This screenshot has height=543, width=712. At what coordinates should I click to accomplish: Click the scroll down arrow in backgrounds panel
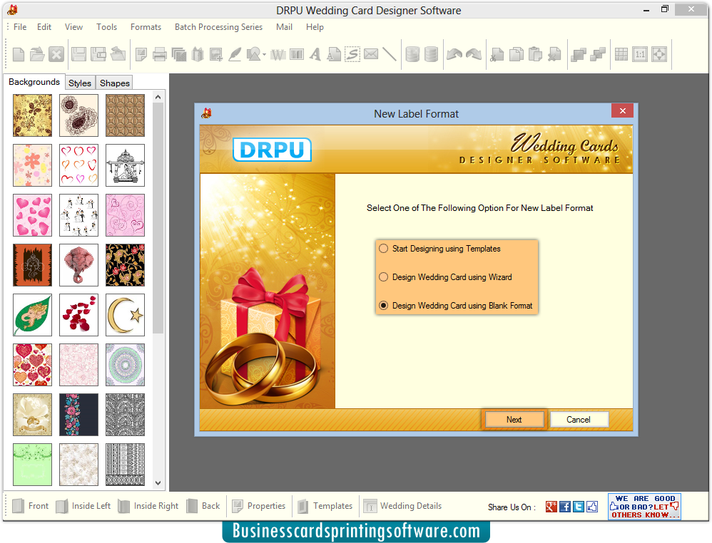(158, 483)
